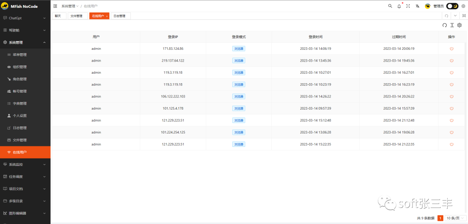This screenshot has width=468, height=224.
Task: Click the 登录IP column header
Action: (x=173, y=37)
